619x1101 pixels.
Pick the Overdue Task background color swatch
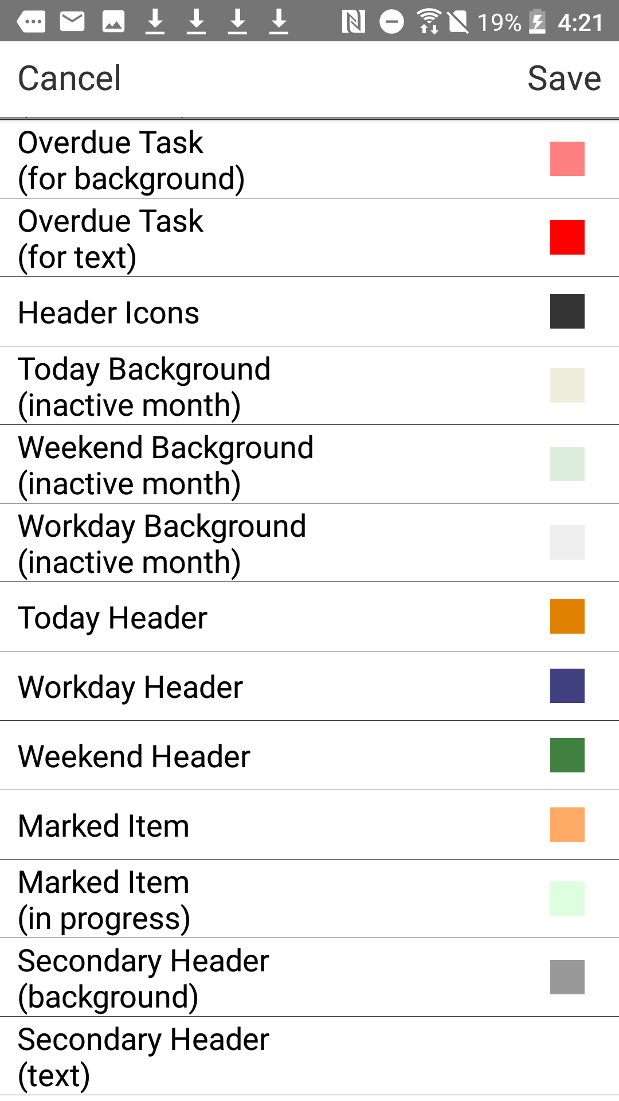pyautogui.click(x=567, y=159)
